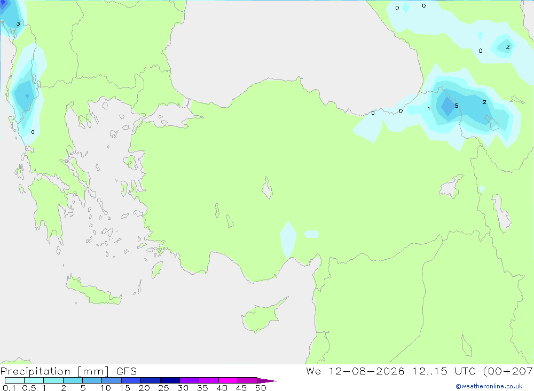Click the '40' legend scale label

pos(222,388)
